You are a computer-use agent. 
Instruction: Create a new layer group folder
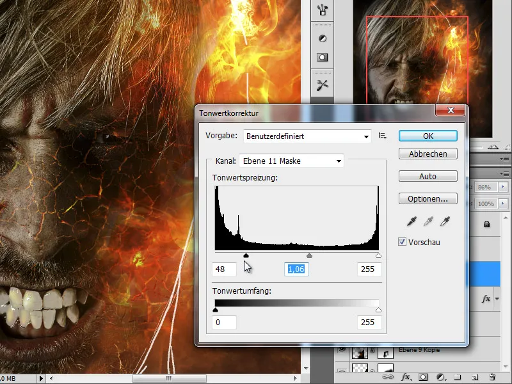click(458, 377)
